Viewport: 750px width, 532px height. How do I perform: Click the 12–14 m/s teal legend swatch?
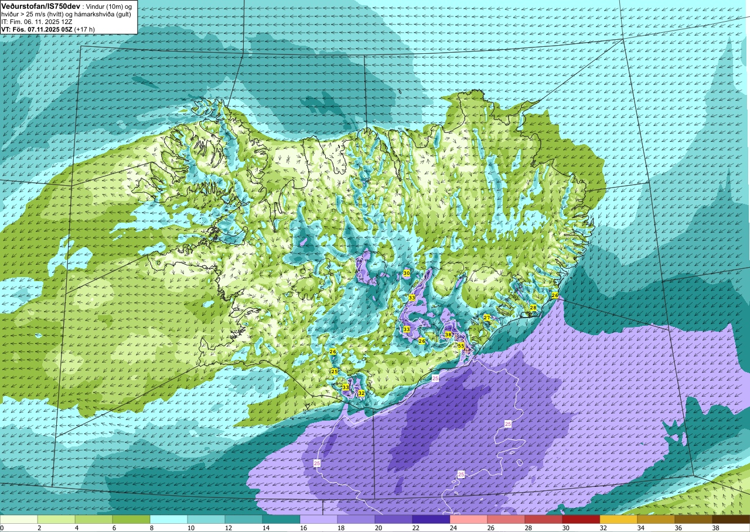244,519
